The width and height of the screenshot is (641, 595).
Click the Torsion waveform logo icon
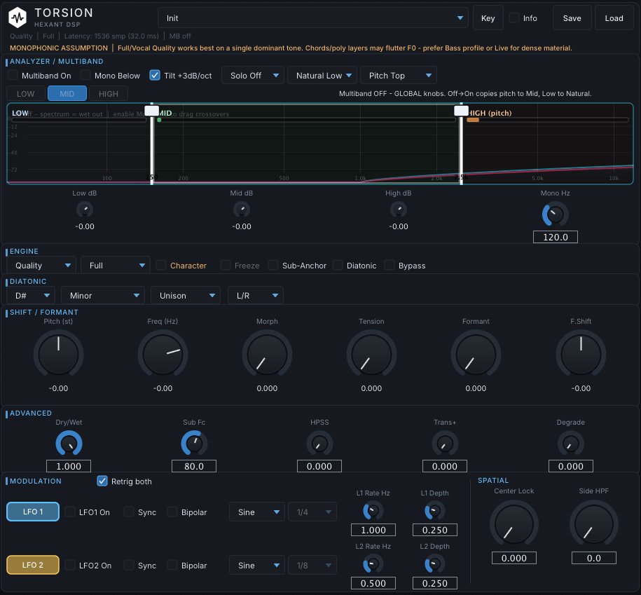(18, 18)
